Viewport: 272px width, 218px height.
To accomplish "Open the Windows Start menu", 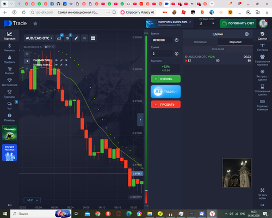I will (5, 214).
